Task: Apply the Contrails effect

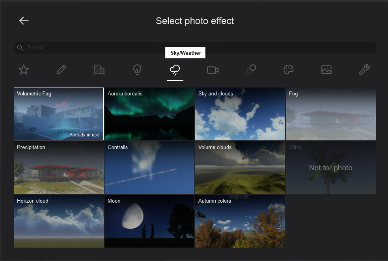Action: pos(149,168)
